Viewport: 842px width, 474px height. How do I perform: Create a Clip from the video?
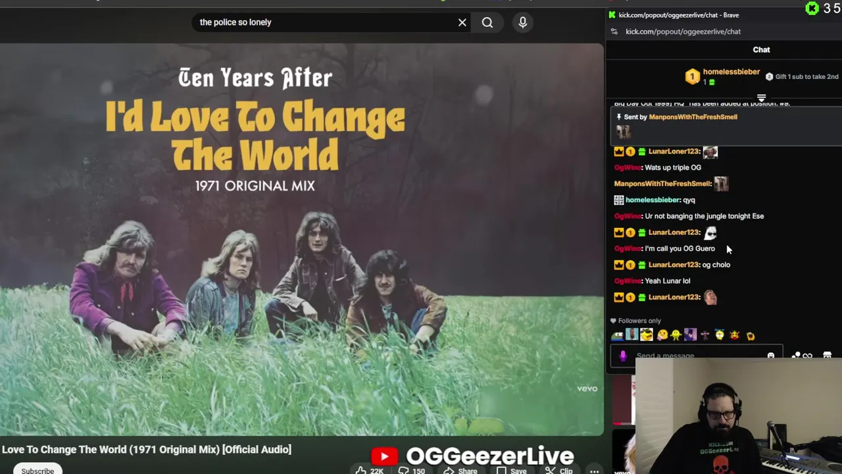559,471
